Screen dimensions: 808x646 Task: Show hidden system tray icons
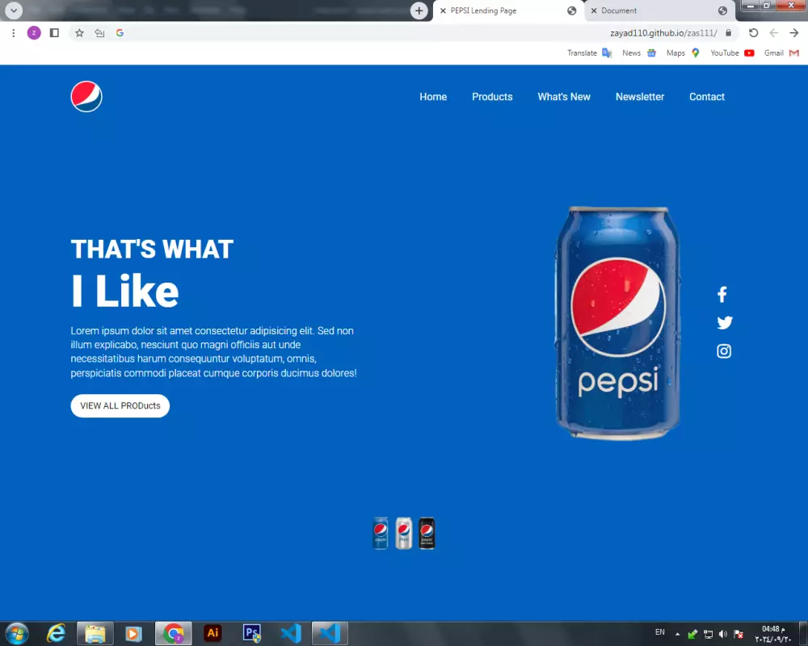pyautogui.click(x=678, y=634)
